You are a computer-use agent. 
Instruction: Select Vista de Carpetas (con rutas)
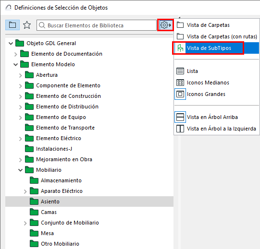(x=216, y=36)
